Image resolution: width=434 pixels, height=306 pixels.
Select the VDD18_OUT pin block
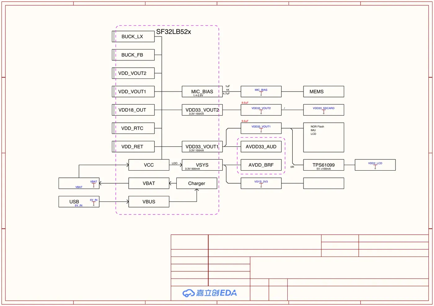pos(133,110)
